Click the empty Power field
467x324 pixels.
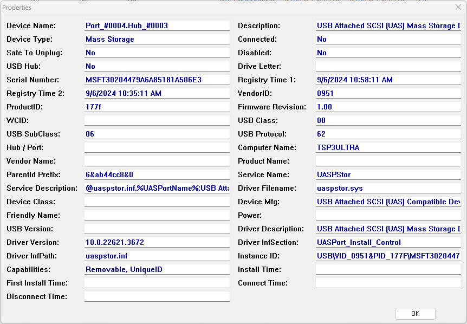point(388,215)
